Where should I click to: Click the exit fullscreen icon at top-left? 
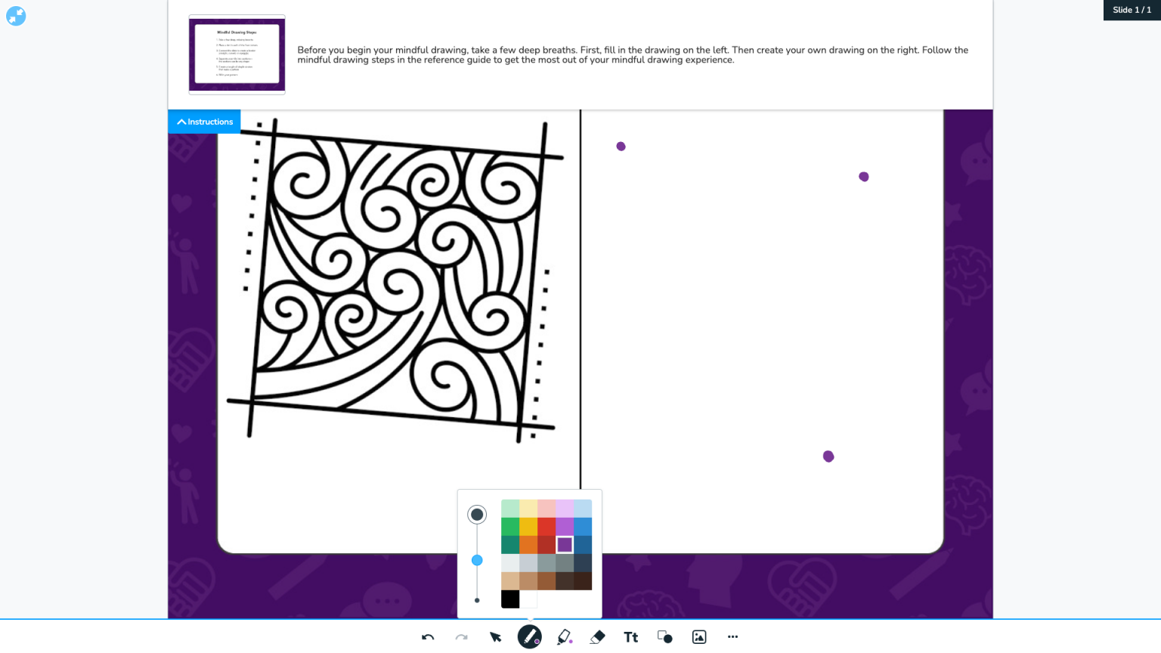click(x=16, y=16)
